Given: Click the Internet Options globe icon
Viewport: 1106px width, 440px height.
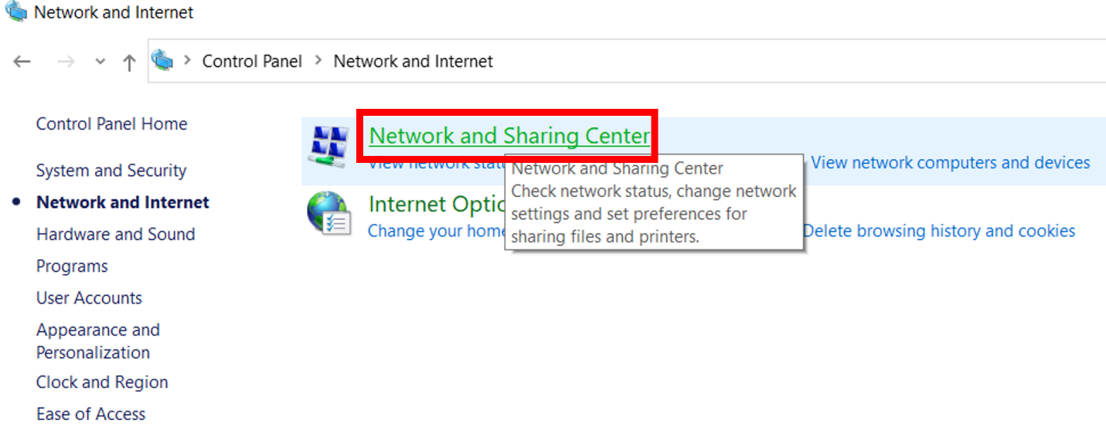Looking at the screenshot, I should coord(328,213).
